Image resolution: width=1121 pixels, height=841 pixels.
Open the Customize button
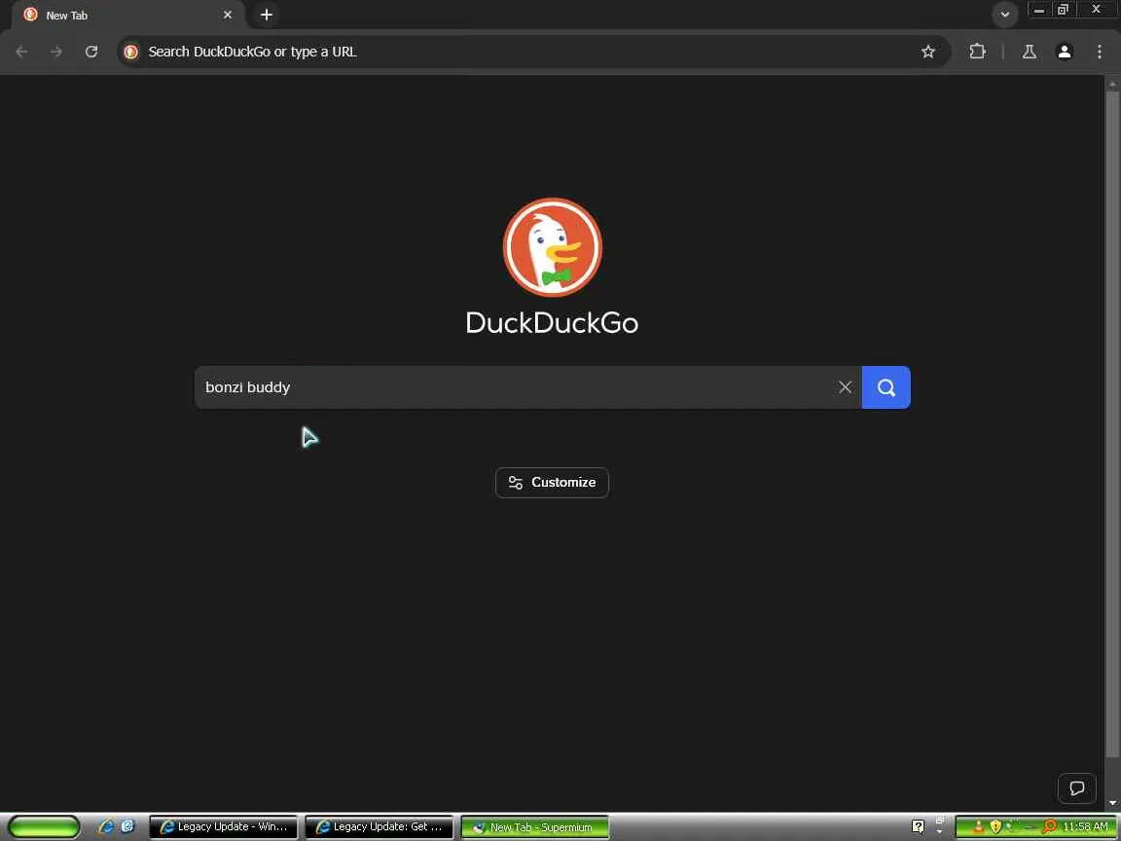point(552,483)
